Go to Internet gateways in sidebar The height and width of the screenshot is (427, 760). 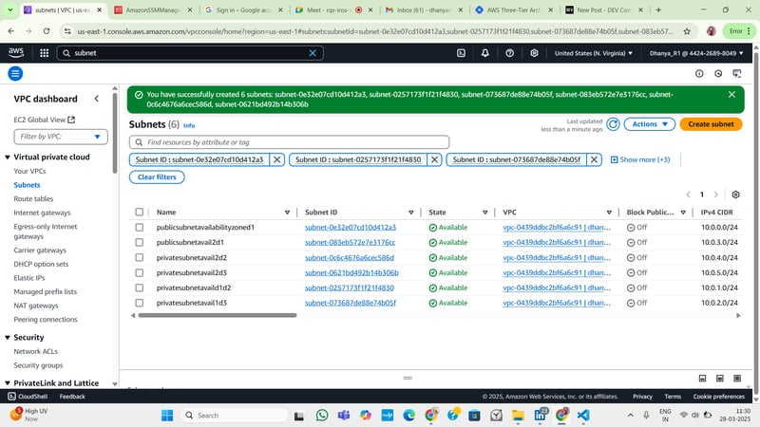pos(42,213)
